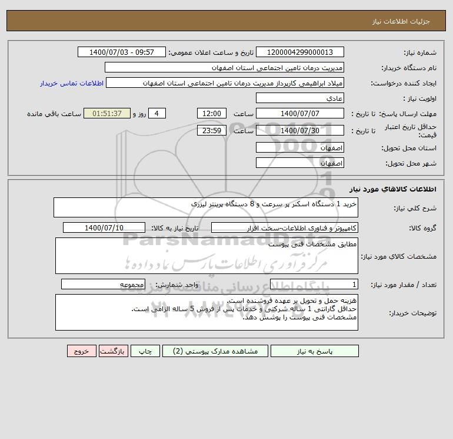
Task: Click remaining days field showing 4
Action: 157,114
